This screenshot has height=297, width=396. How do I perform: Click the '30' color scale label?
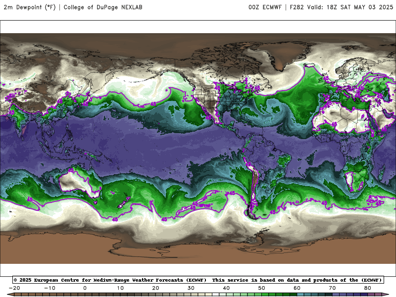click(191, 288)
